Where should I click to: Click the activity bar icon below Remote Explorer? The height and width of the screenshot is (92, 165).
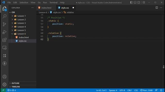tap(4, 56)
